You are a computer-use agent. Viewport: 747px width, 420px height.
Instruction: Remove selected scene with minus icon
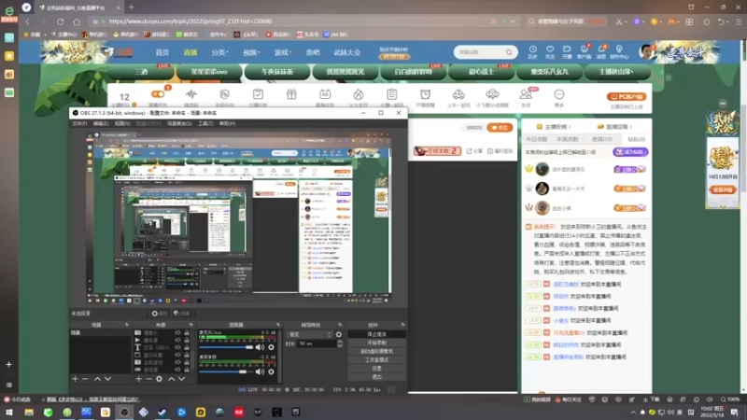click(85, 379)
